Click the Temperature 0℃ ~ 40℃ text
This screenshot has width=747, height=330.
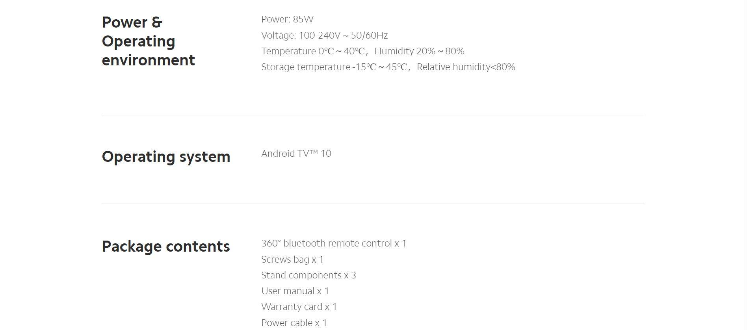(x=313, y=51)
